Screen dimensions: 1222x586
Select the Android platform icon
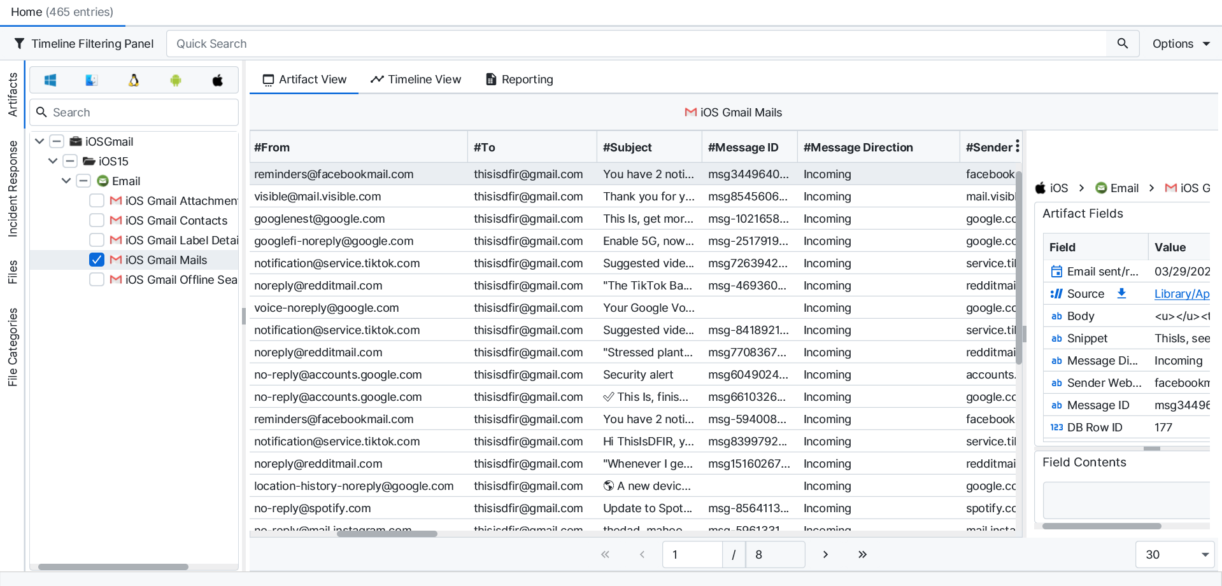click(176, 80)
